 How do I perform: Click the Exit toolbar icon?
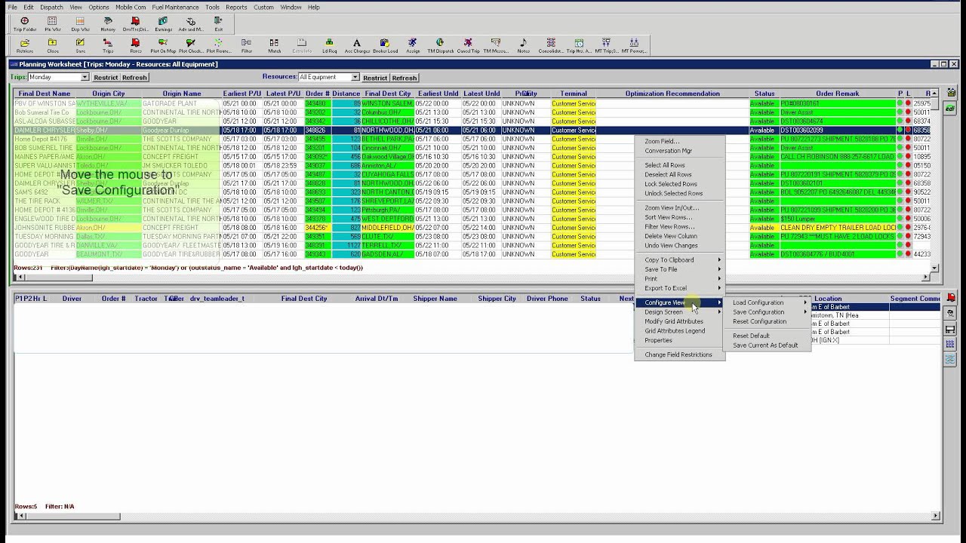click(x=218, y=24)
